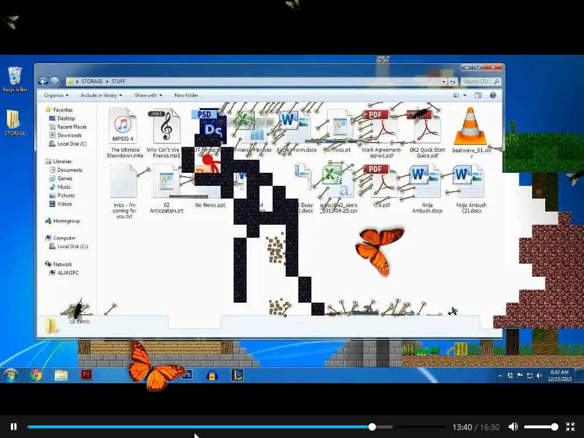
Task: Open the view options dropdown arrow
Action: (464, 95)
